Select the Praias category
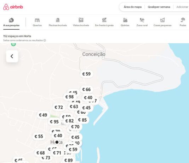The image size is (189, 163). tap(183, 22)
